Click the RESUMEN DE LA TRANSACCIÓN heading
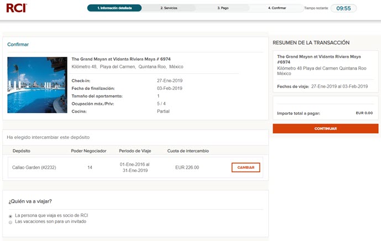This screenshot has height=241, width=381. [x=311, y=42]
